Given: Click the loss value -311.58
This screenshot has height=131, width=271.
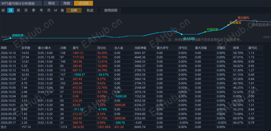Looking at the screenshot, I should coord(78,109).
